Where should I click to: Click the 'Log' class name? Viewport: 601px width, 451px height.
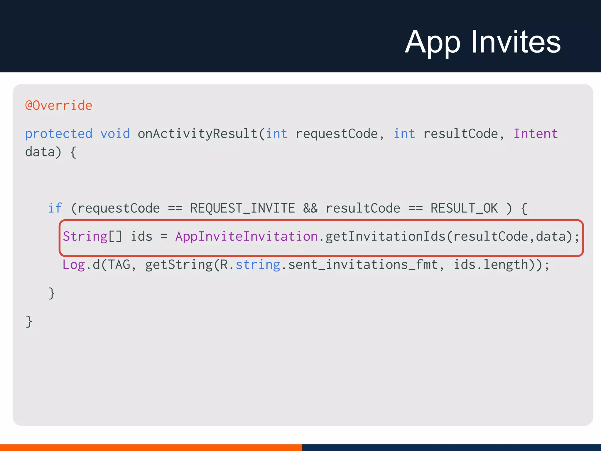coord(74,265)
